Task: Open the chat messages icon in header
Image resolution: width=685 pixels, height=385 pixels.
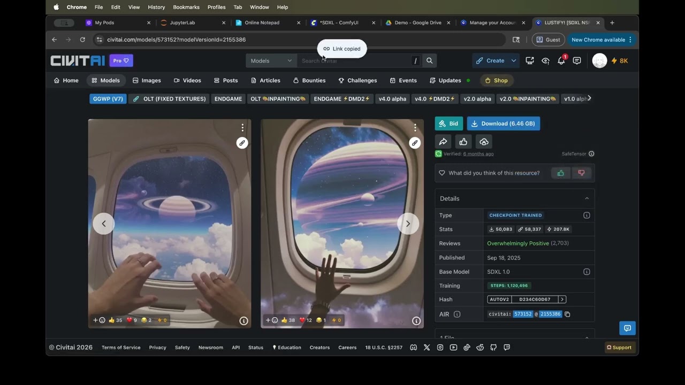Action: point(577,61)
